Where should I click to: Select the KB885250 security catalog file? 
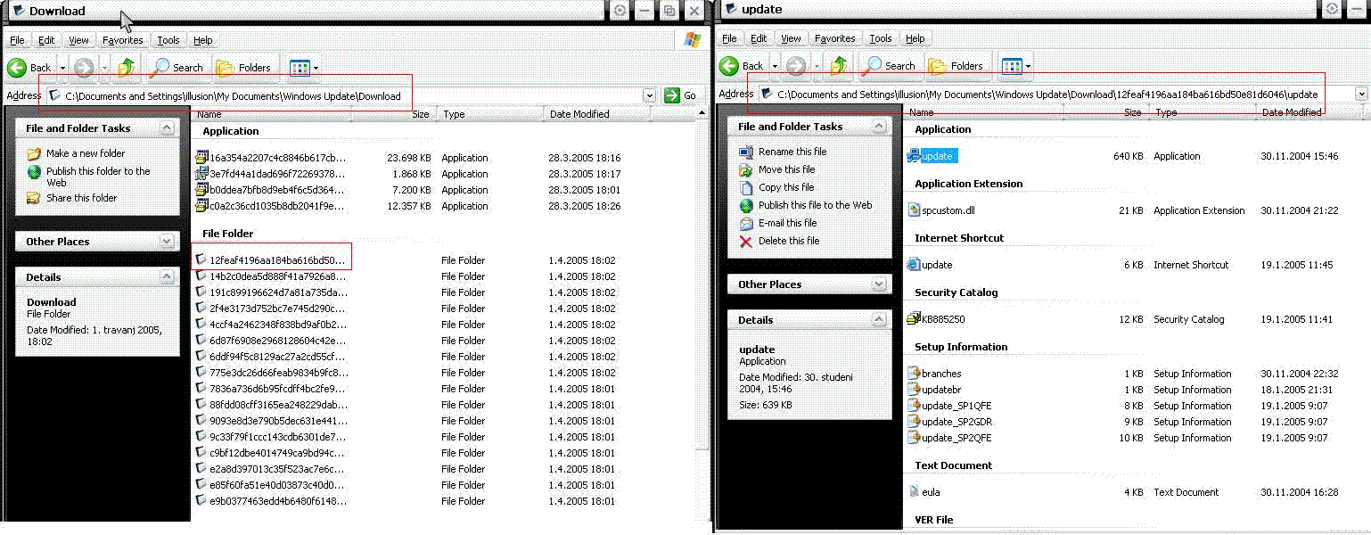point(942,319)
